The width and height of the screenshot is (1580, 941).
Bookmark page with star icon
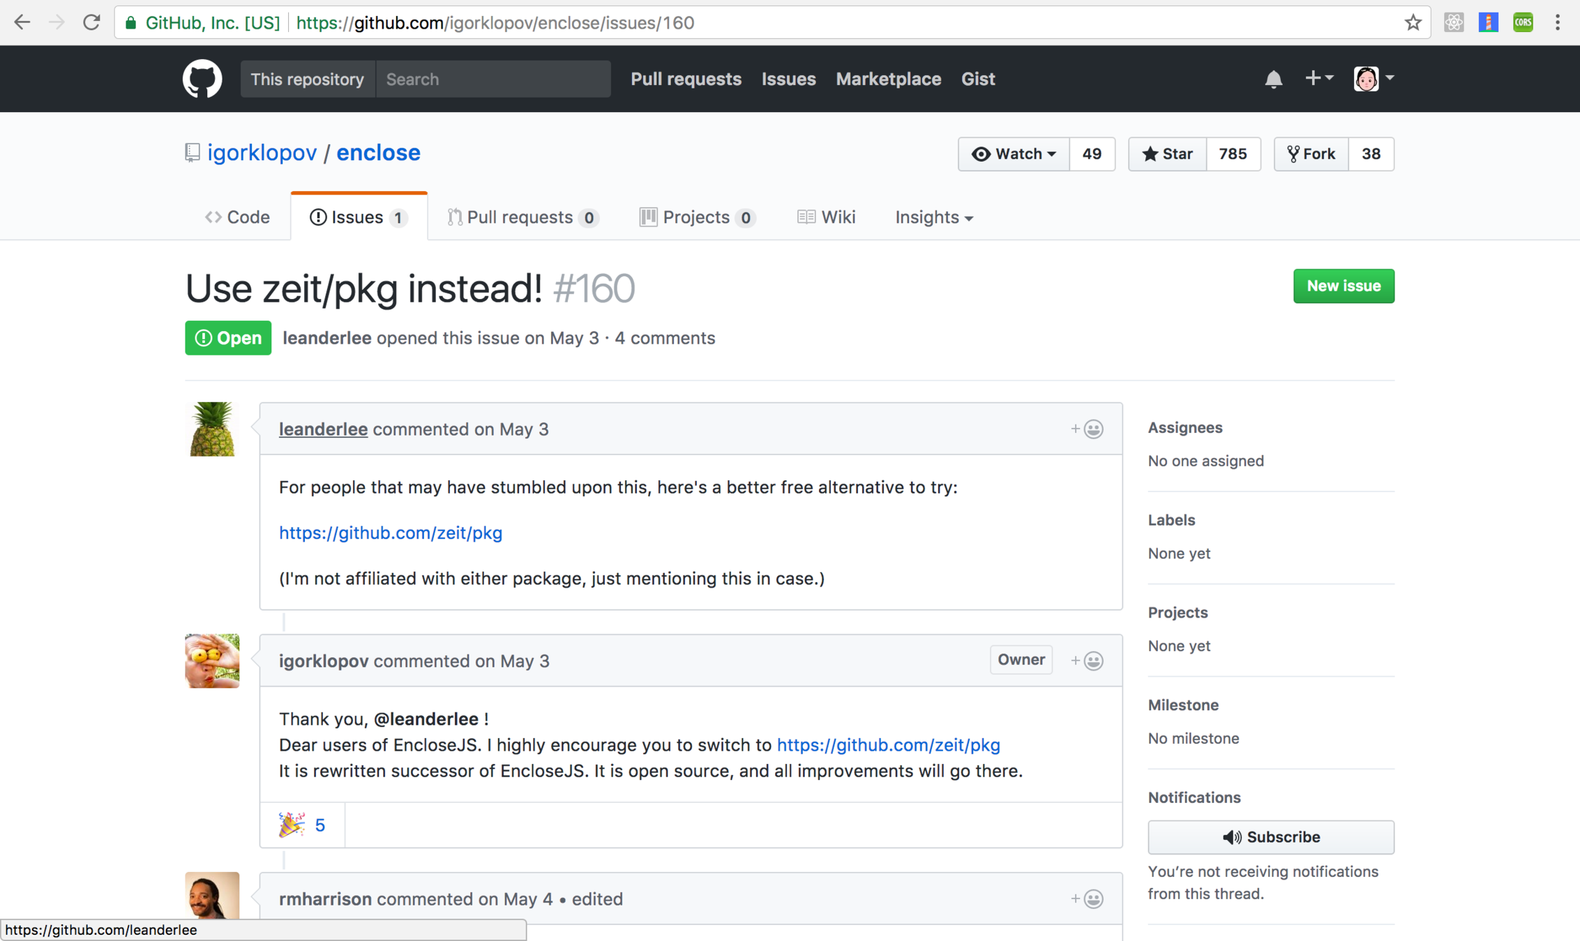(1413, 23)
